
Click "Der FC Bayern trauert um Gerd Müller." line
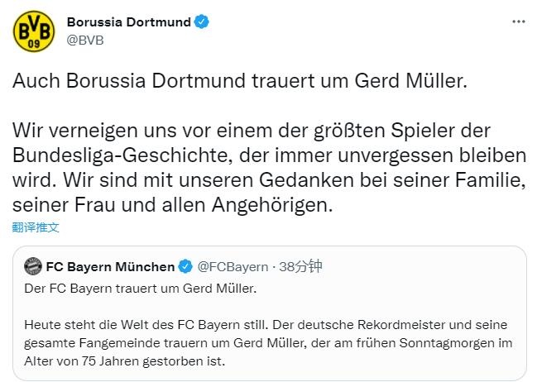141,289
